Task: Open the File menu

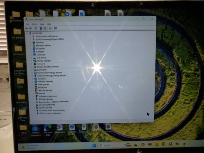Action: pos(28,24)
